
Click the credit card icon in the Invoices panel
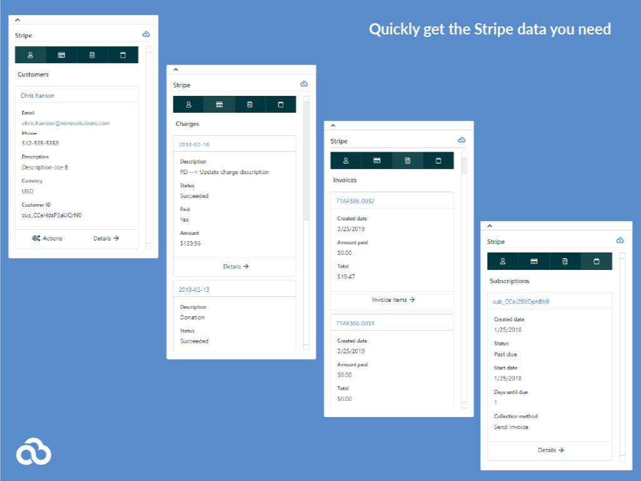pos(376,160)
